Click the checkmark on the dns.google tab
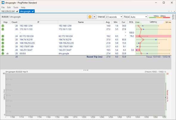 tap(33, 11)
